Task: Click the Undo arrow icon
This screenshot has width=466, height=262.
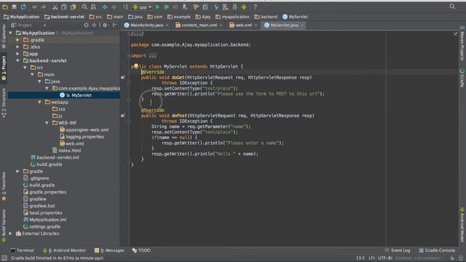Action: coord(35,7)
